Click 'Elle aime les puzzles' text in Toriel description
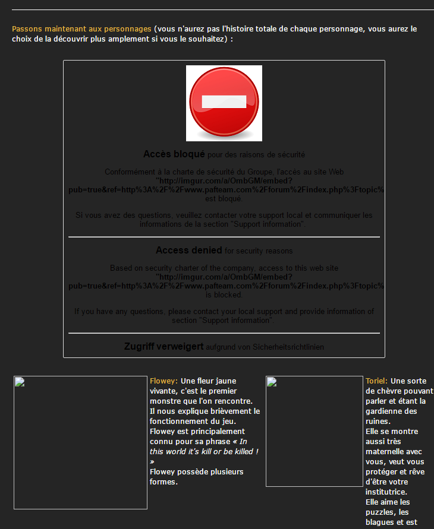Viewport: 434px width, 529px height. tap(388, 507)
